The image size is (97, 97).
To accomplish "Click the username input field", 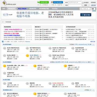I will (x=75, y=2).
